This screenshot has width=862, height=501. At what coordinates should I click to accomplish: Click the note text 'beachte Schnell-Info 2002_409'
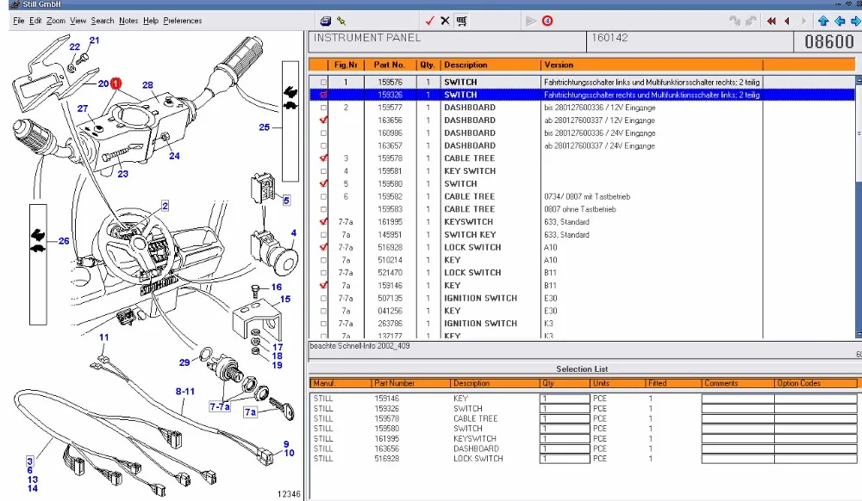[x=359, y=346]
